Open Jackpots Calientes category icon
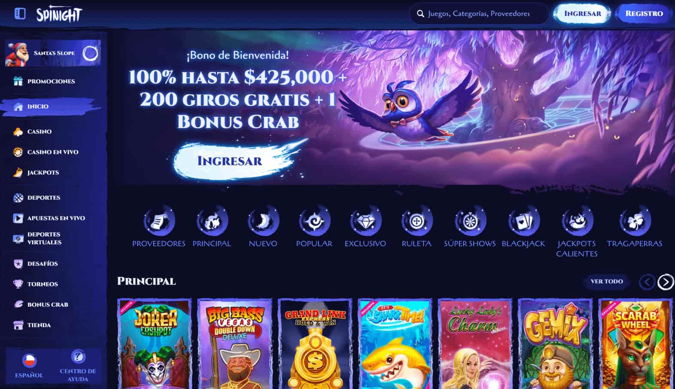 tap(577, 221)
